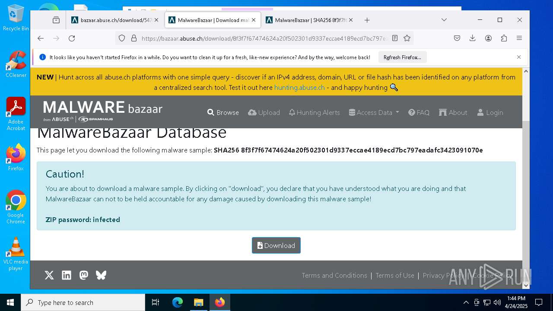Open the Bluesky butterfly social link
The width and height of the screenshot is (553, 311).
(x=101, y=275)
